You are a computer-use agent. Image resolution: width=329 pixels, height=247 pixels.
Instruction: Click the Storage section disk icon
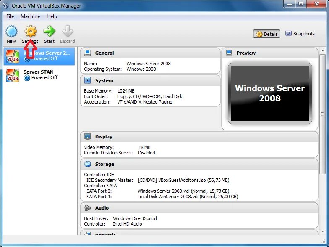pyautogui.click(x=87, y=164)
